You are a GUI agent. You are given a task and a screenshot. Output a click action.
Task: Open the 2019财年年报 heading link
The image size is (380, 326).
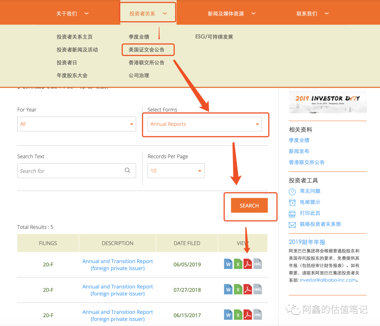(307, 242)
